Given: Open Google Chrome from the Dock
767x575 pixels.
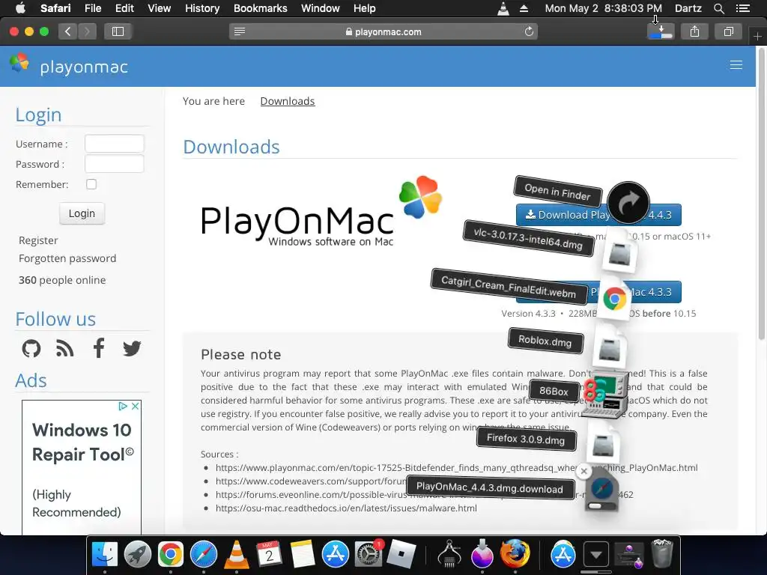Looking at the screenshot, I should [x=170, y=555].
